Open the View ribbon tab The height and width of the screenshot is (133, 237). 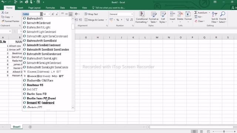pos(84,8)
